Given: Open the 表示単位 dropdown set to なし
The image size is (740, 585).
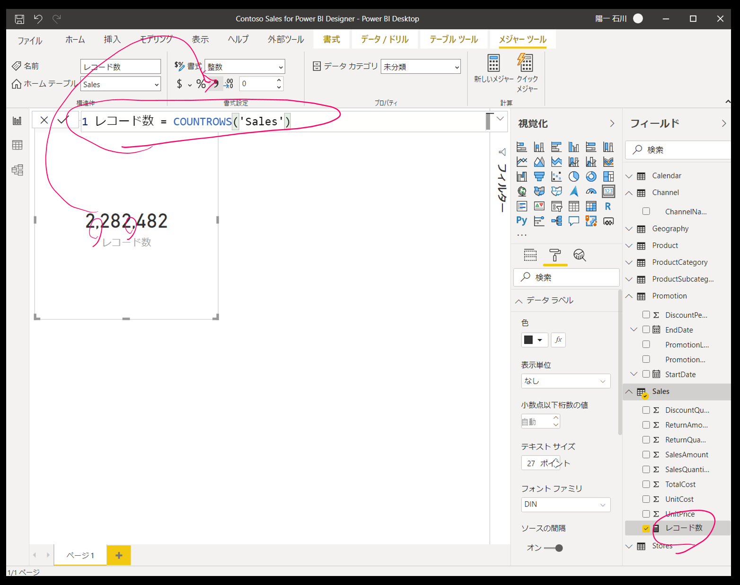Looking at the screenshot, I should click(x=565, y=381).
